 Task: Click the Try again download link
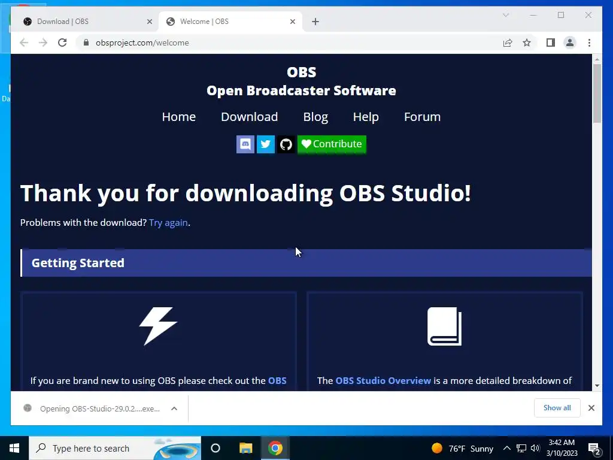pos(168,223)
